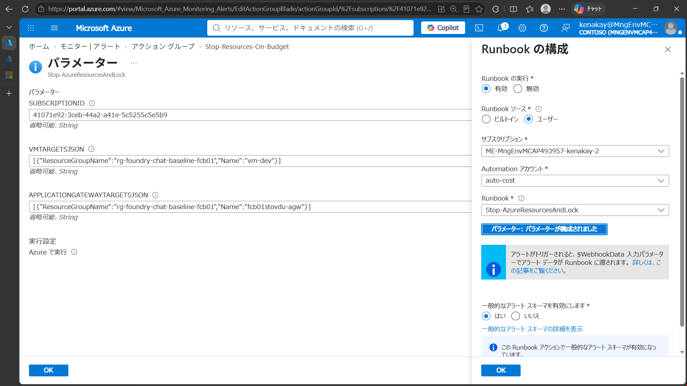Screen dimensions: 687x386
Task: Open the browser extensions puzzle icon
Action: point(496,9)
